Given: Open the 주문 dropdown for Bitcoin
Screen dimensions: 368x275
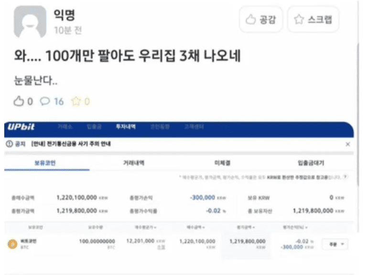Looking at the screenshot, I should click(x=335, y=244).
